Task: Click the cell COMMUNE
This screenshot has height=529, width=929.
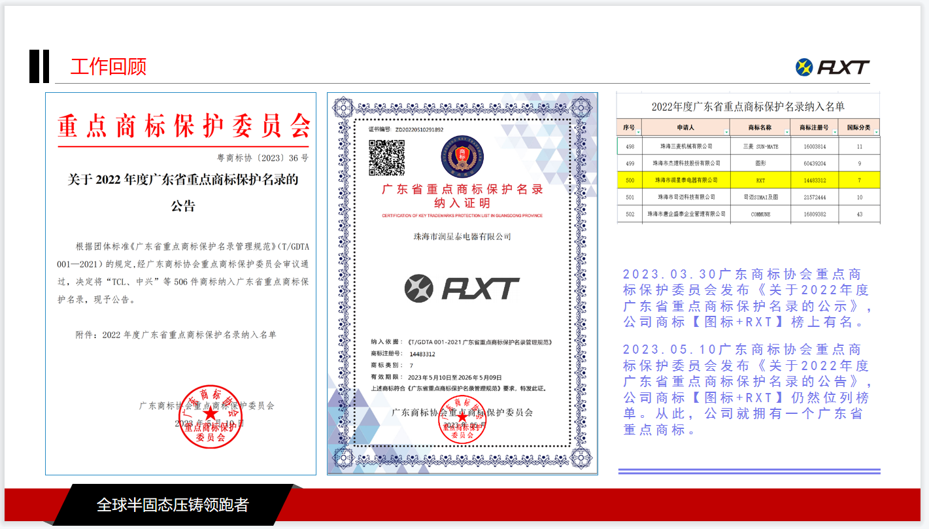Action: 761,214
